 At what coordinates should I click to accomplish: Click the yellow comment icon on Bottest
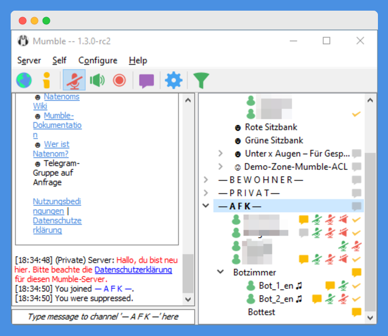coord(357,312)
